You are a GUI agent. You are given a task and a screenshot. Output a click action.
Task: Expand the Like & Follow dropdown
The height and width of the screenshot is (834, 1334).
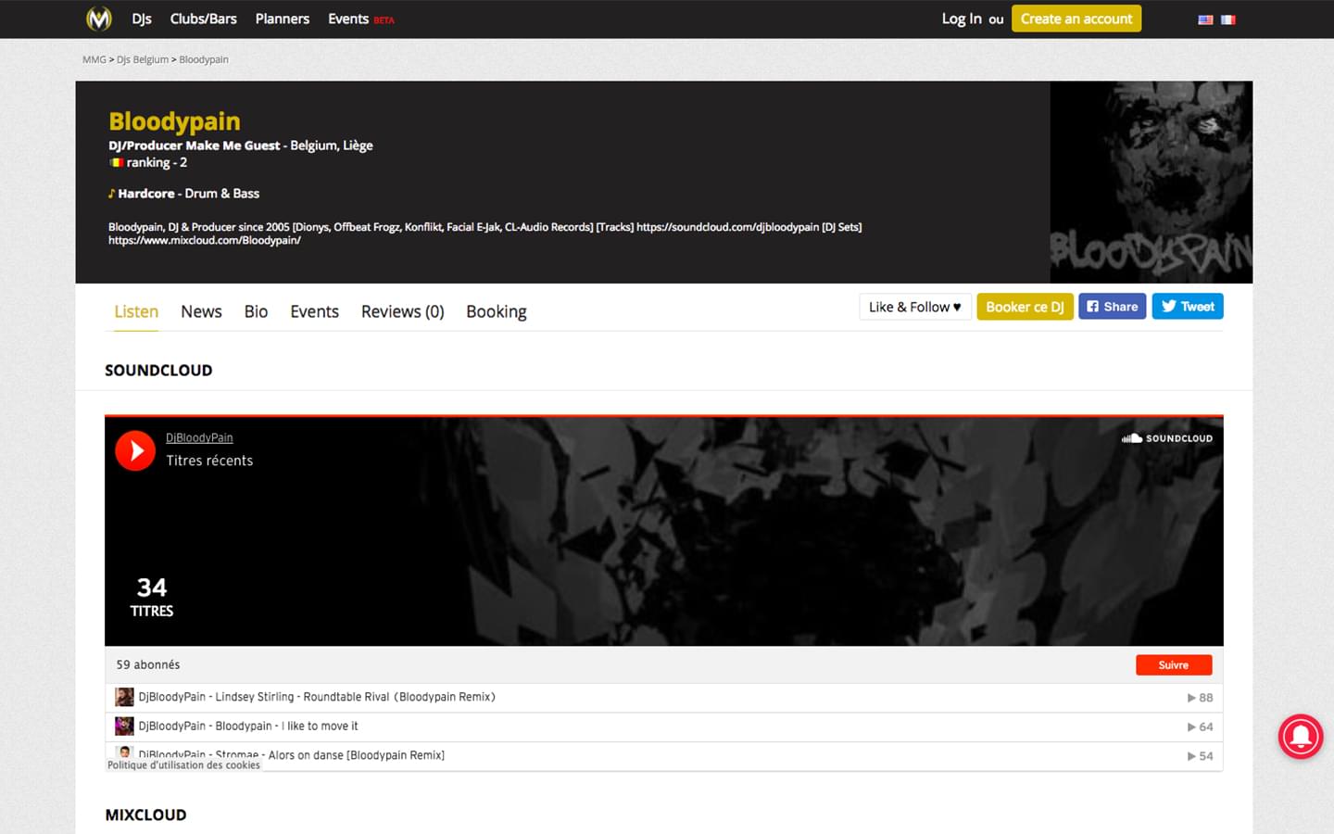point(914,307)
